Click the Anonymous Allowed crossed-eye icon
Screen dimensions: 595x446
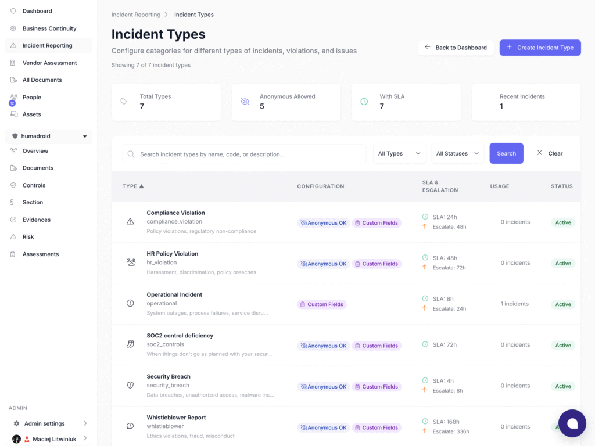pyautogui.click(x=245, y=102)
